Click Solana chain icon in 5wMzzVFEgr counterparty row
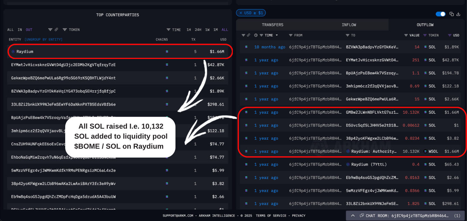 click(167, 171)
